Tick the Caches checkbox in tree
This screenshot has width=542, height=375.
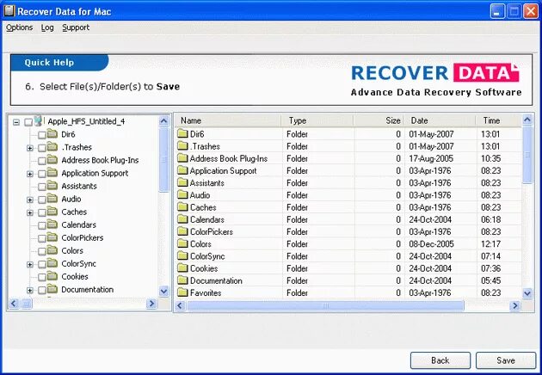pyautogui.click(x=42, y=212)
